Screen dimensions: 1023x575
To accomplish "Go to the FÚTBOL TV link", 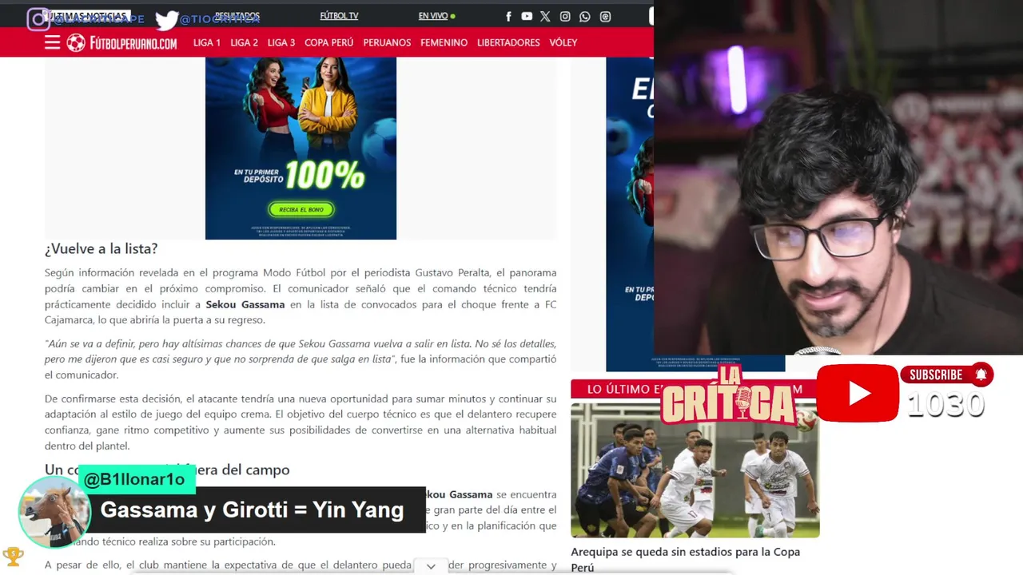I will 339,16.
